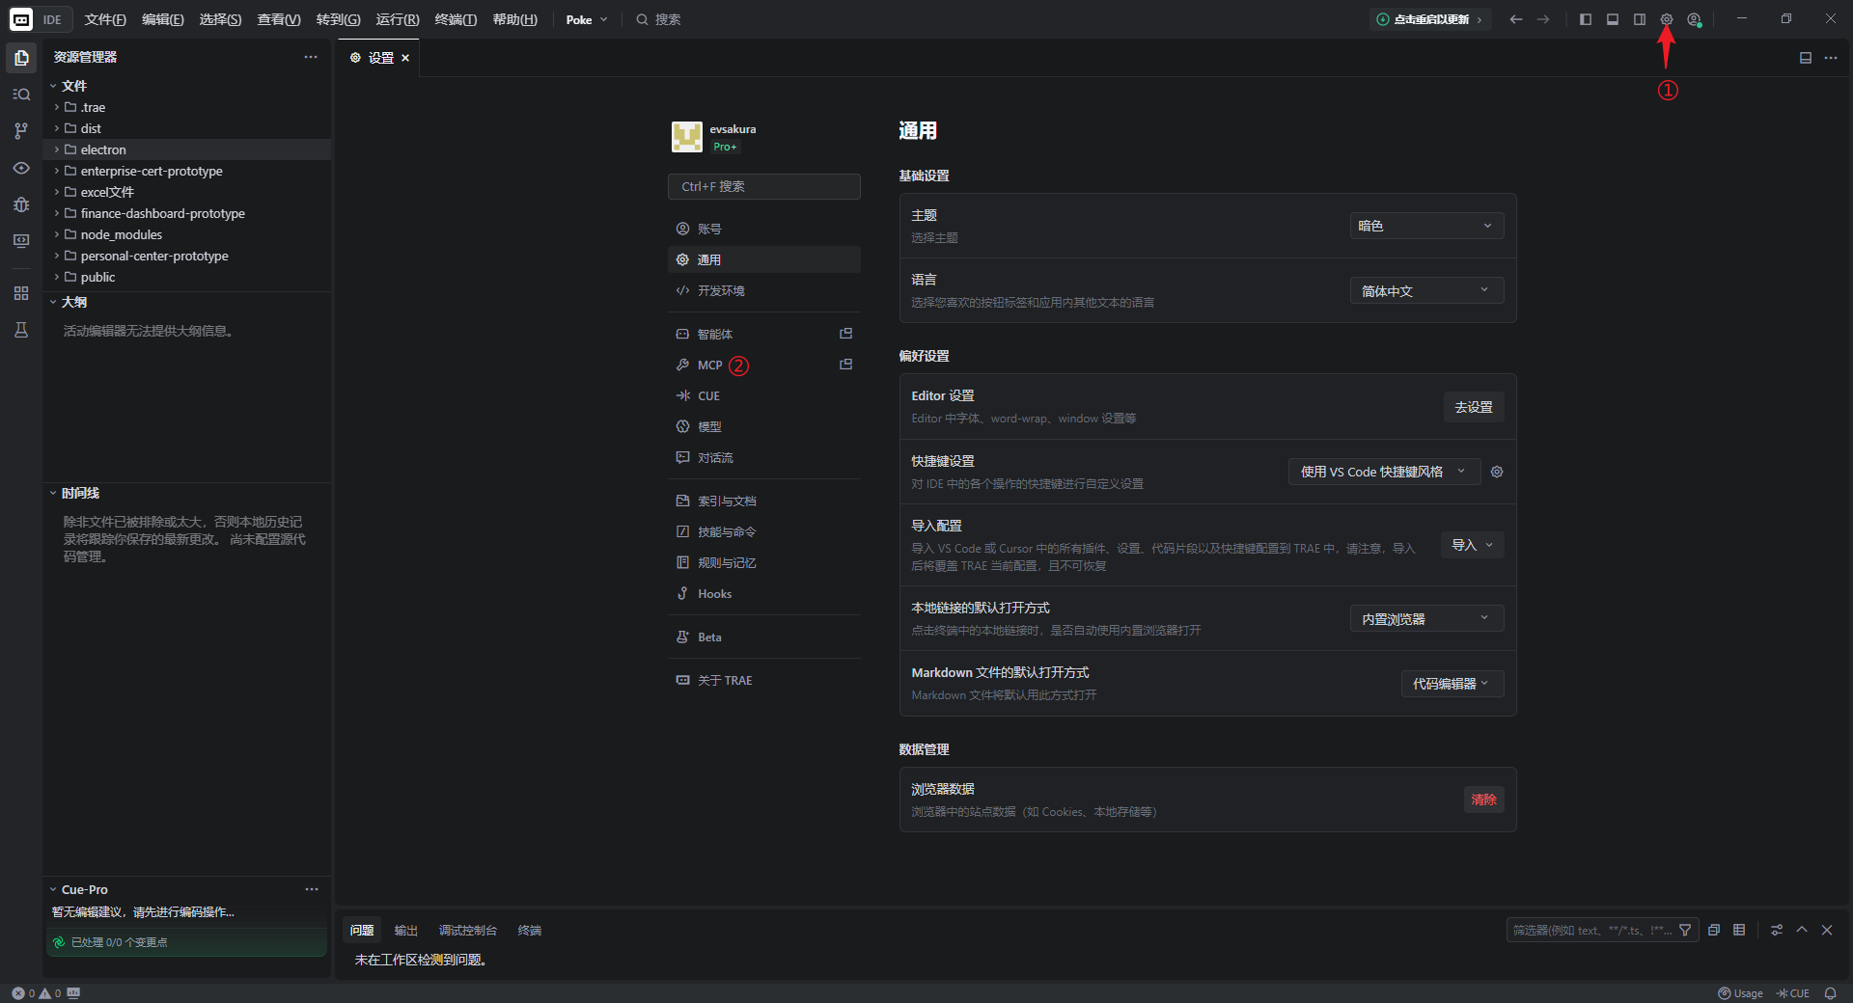The width and height of the screenshot is (1853, 1003).
Task: Open MCP external link icon
Action: 846,365
